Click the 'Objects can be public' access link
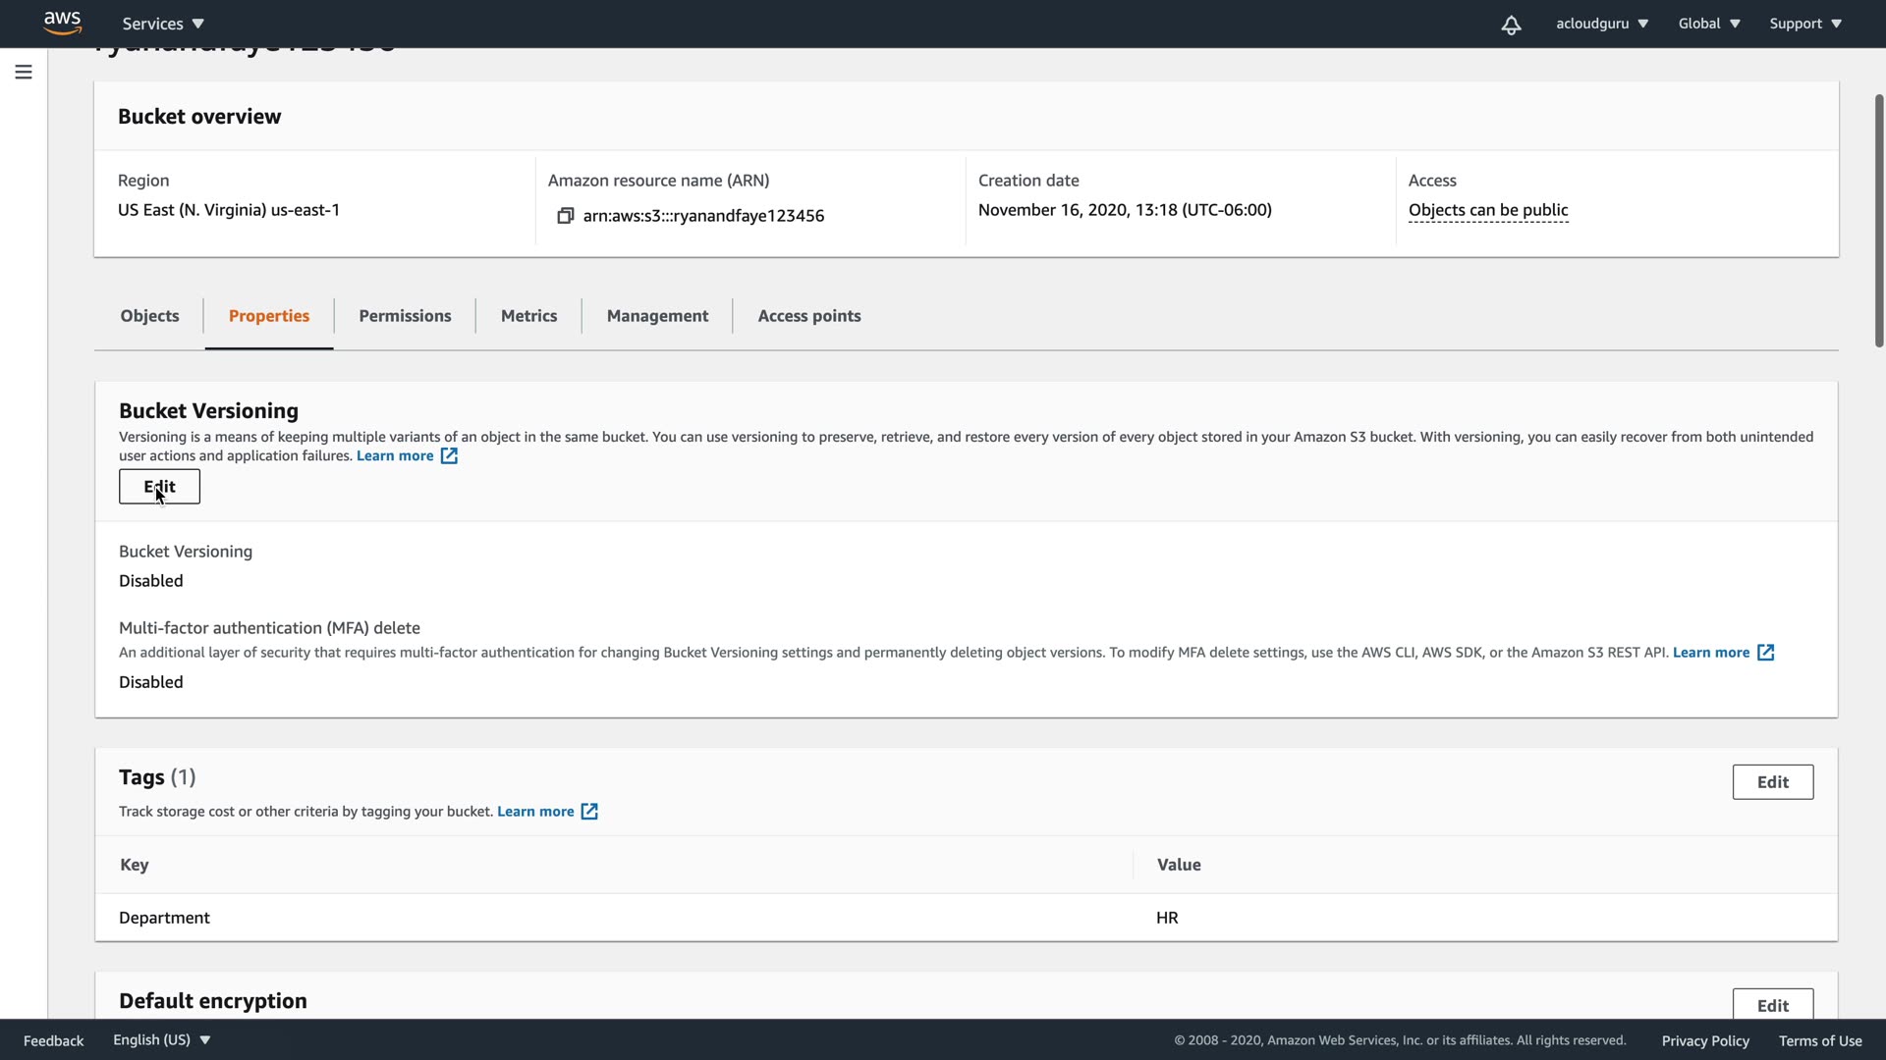The width and height of the screenshot is (1886, 1060). tap(1487, 210)
